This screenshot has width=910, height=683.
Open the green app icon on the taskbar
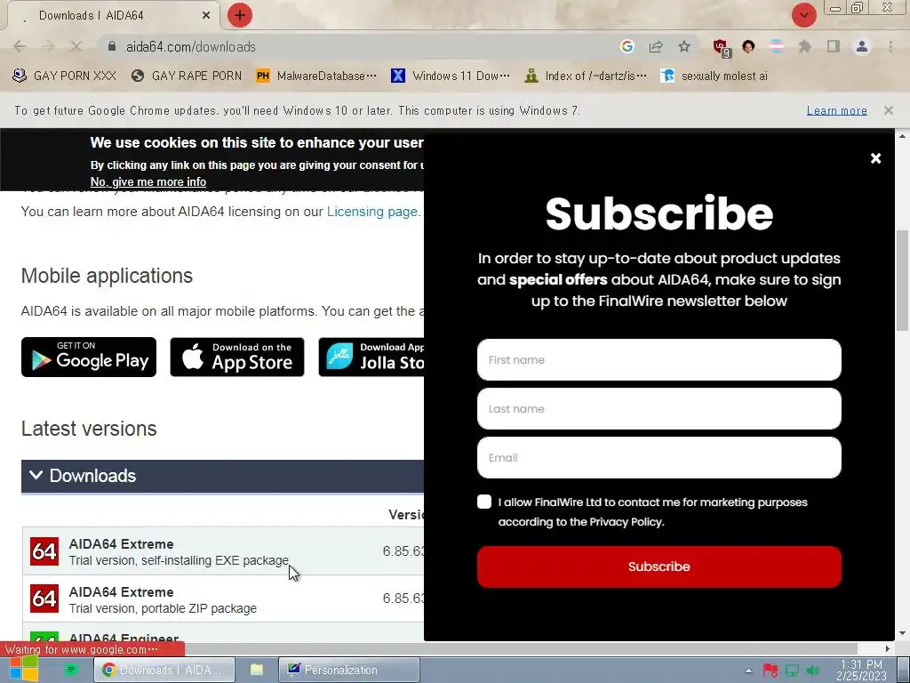click(x=71, y=670)
